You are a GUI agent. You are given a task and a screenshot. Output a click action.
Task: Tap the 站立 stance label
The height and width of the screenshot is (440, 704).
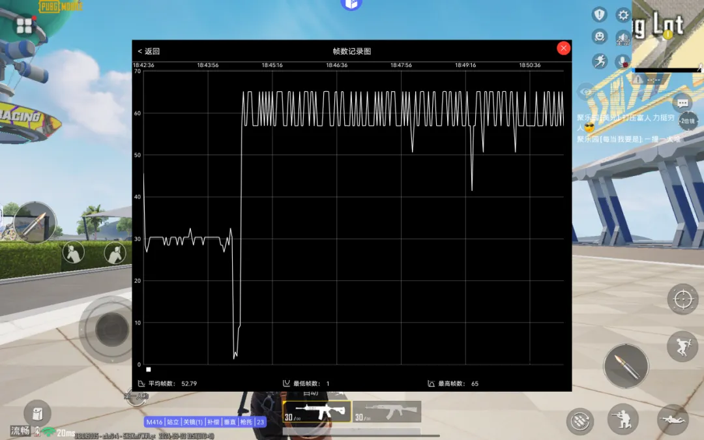coord(172,422)
